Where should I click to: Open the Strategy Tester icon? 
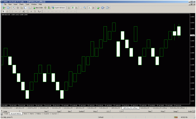pos(29,8)
